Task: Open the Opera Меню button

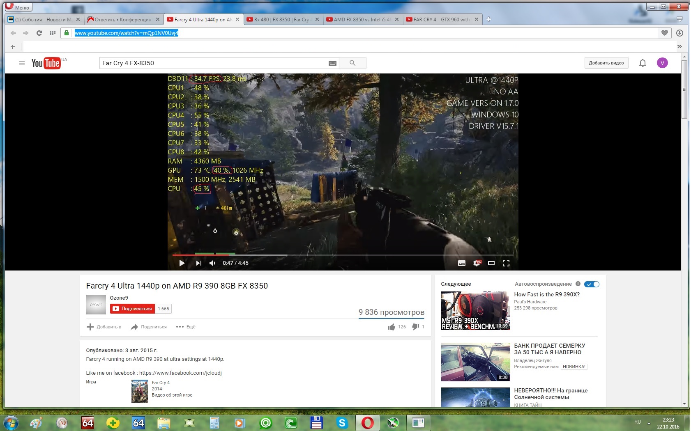Action: (x=18, y=7)
